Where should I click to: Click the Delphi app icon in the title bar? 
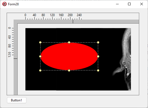(x=5, y=4)
